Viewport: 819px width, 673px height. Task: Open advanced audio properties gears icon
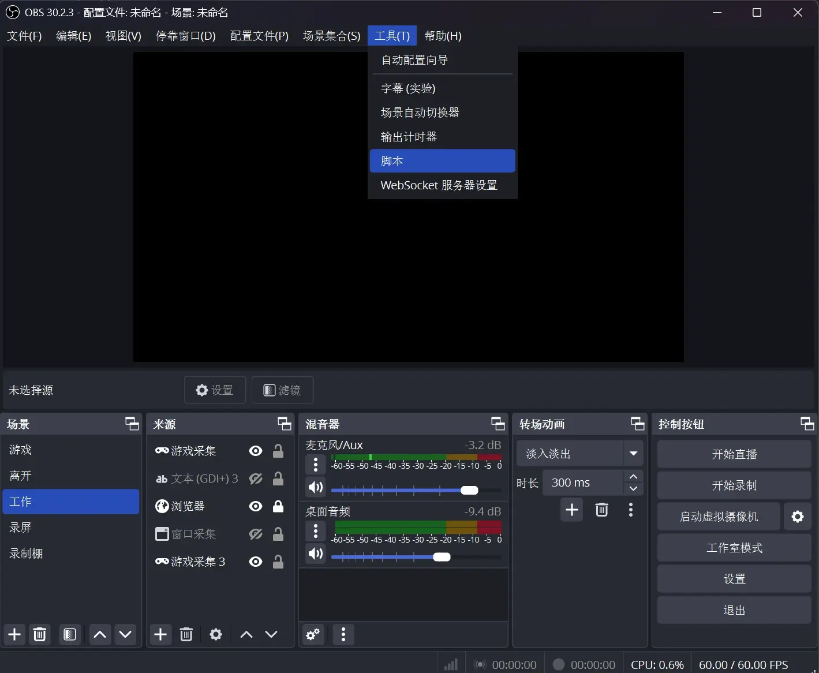tap(313, 635)
